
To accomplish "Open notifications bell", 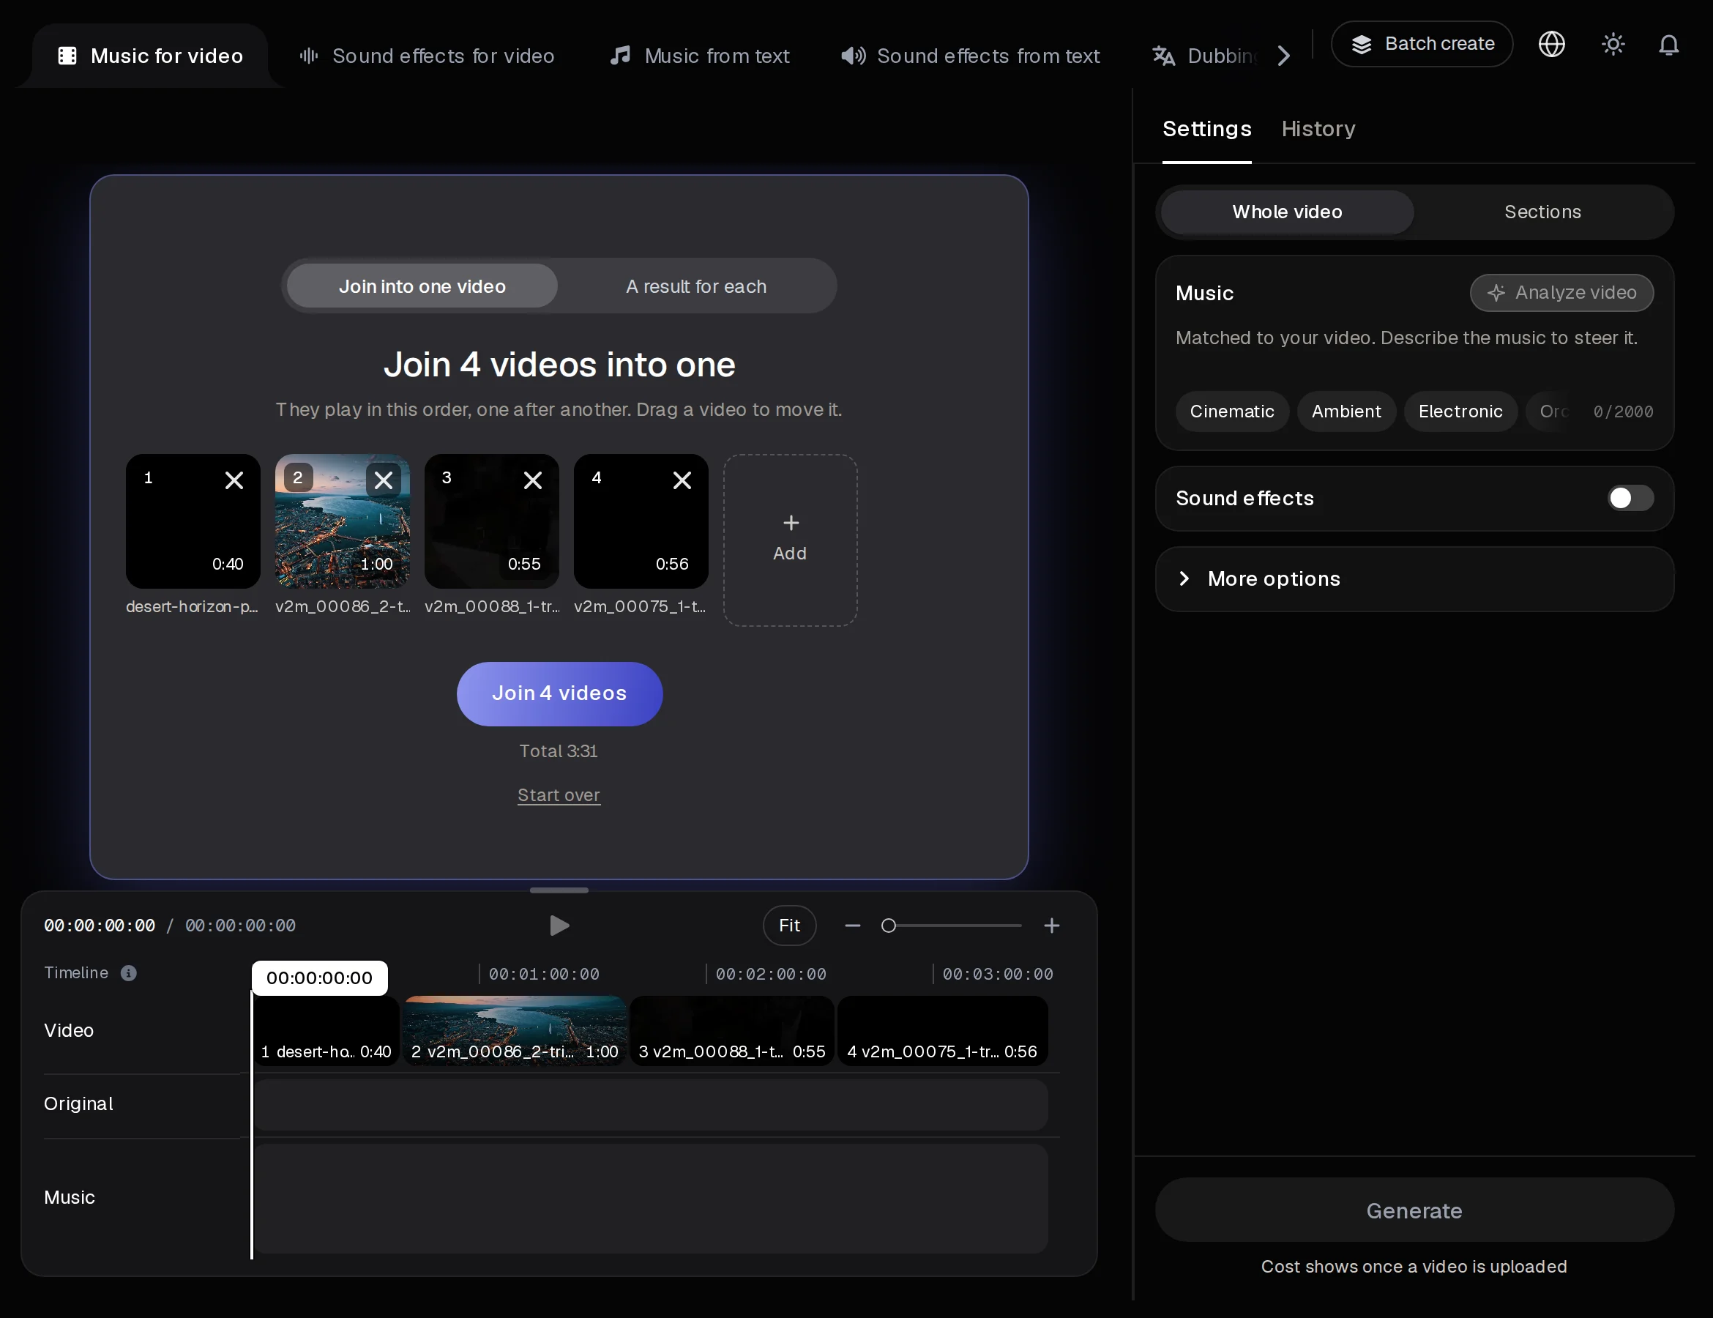I will click(1668, 44).
